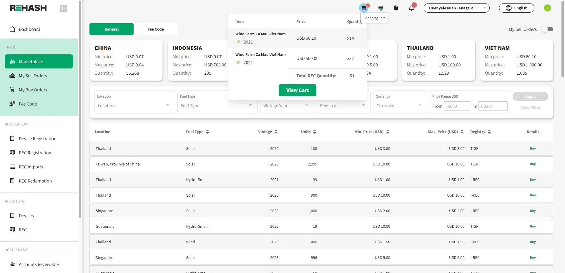Click the REHASH logo
The height and width of the screenshot is (273, 565).
28,8
